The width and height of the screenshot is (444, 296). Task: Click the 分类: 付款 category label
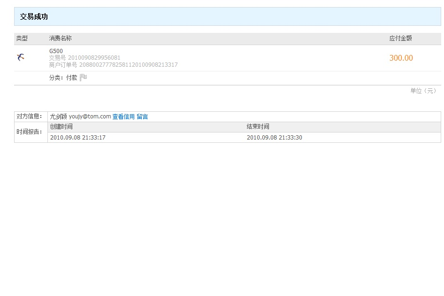63,78
